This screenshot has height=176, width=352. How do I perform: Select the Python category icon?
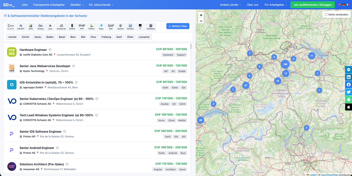click(x=92, y=27)
